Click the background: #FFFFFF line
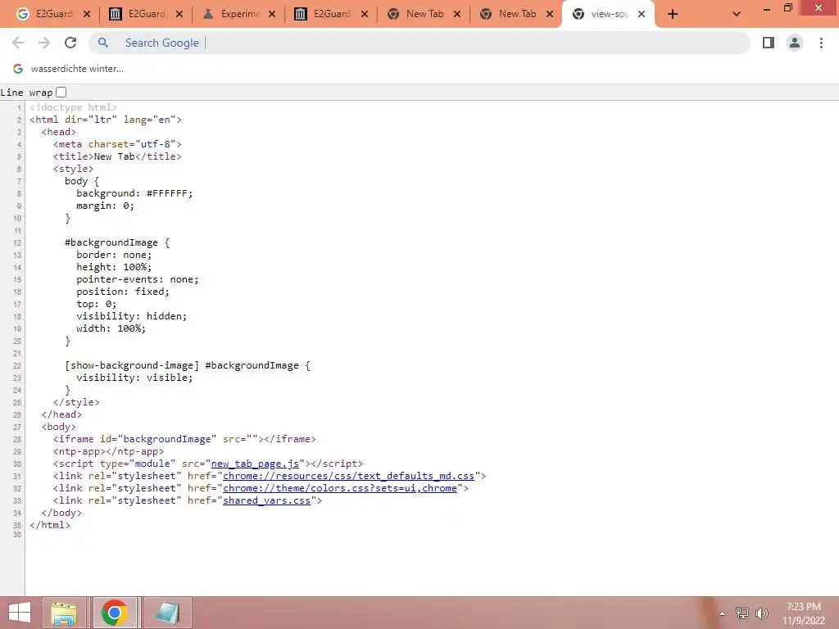Screen dimensions: 839x629 [134, 193]
